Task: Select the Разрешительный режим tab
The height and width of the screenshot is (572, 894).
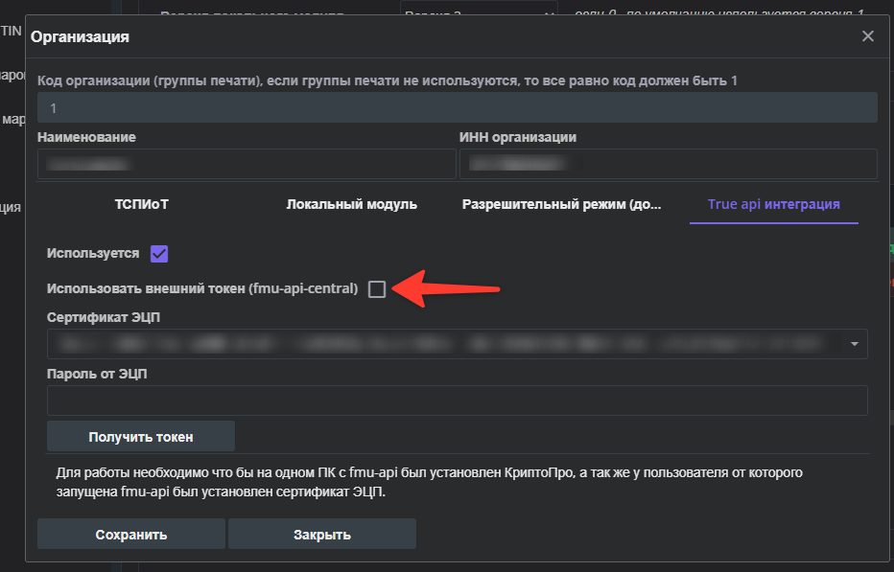Action: click(x=561, y=204)
